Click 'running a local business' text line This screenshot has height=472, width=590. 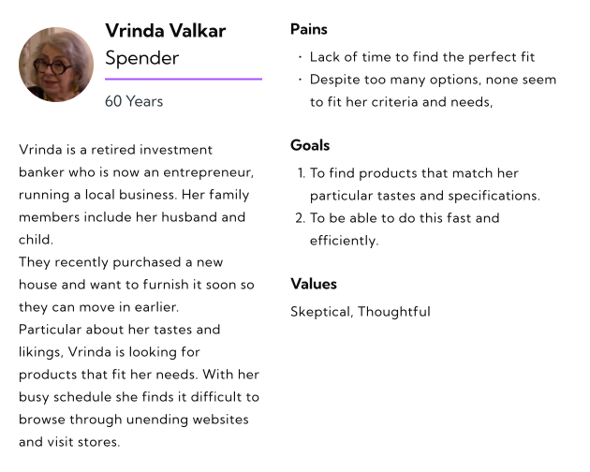click(134, 195)
